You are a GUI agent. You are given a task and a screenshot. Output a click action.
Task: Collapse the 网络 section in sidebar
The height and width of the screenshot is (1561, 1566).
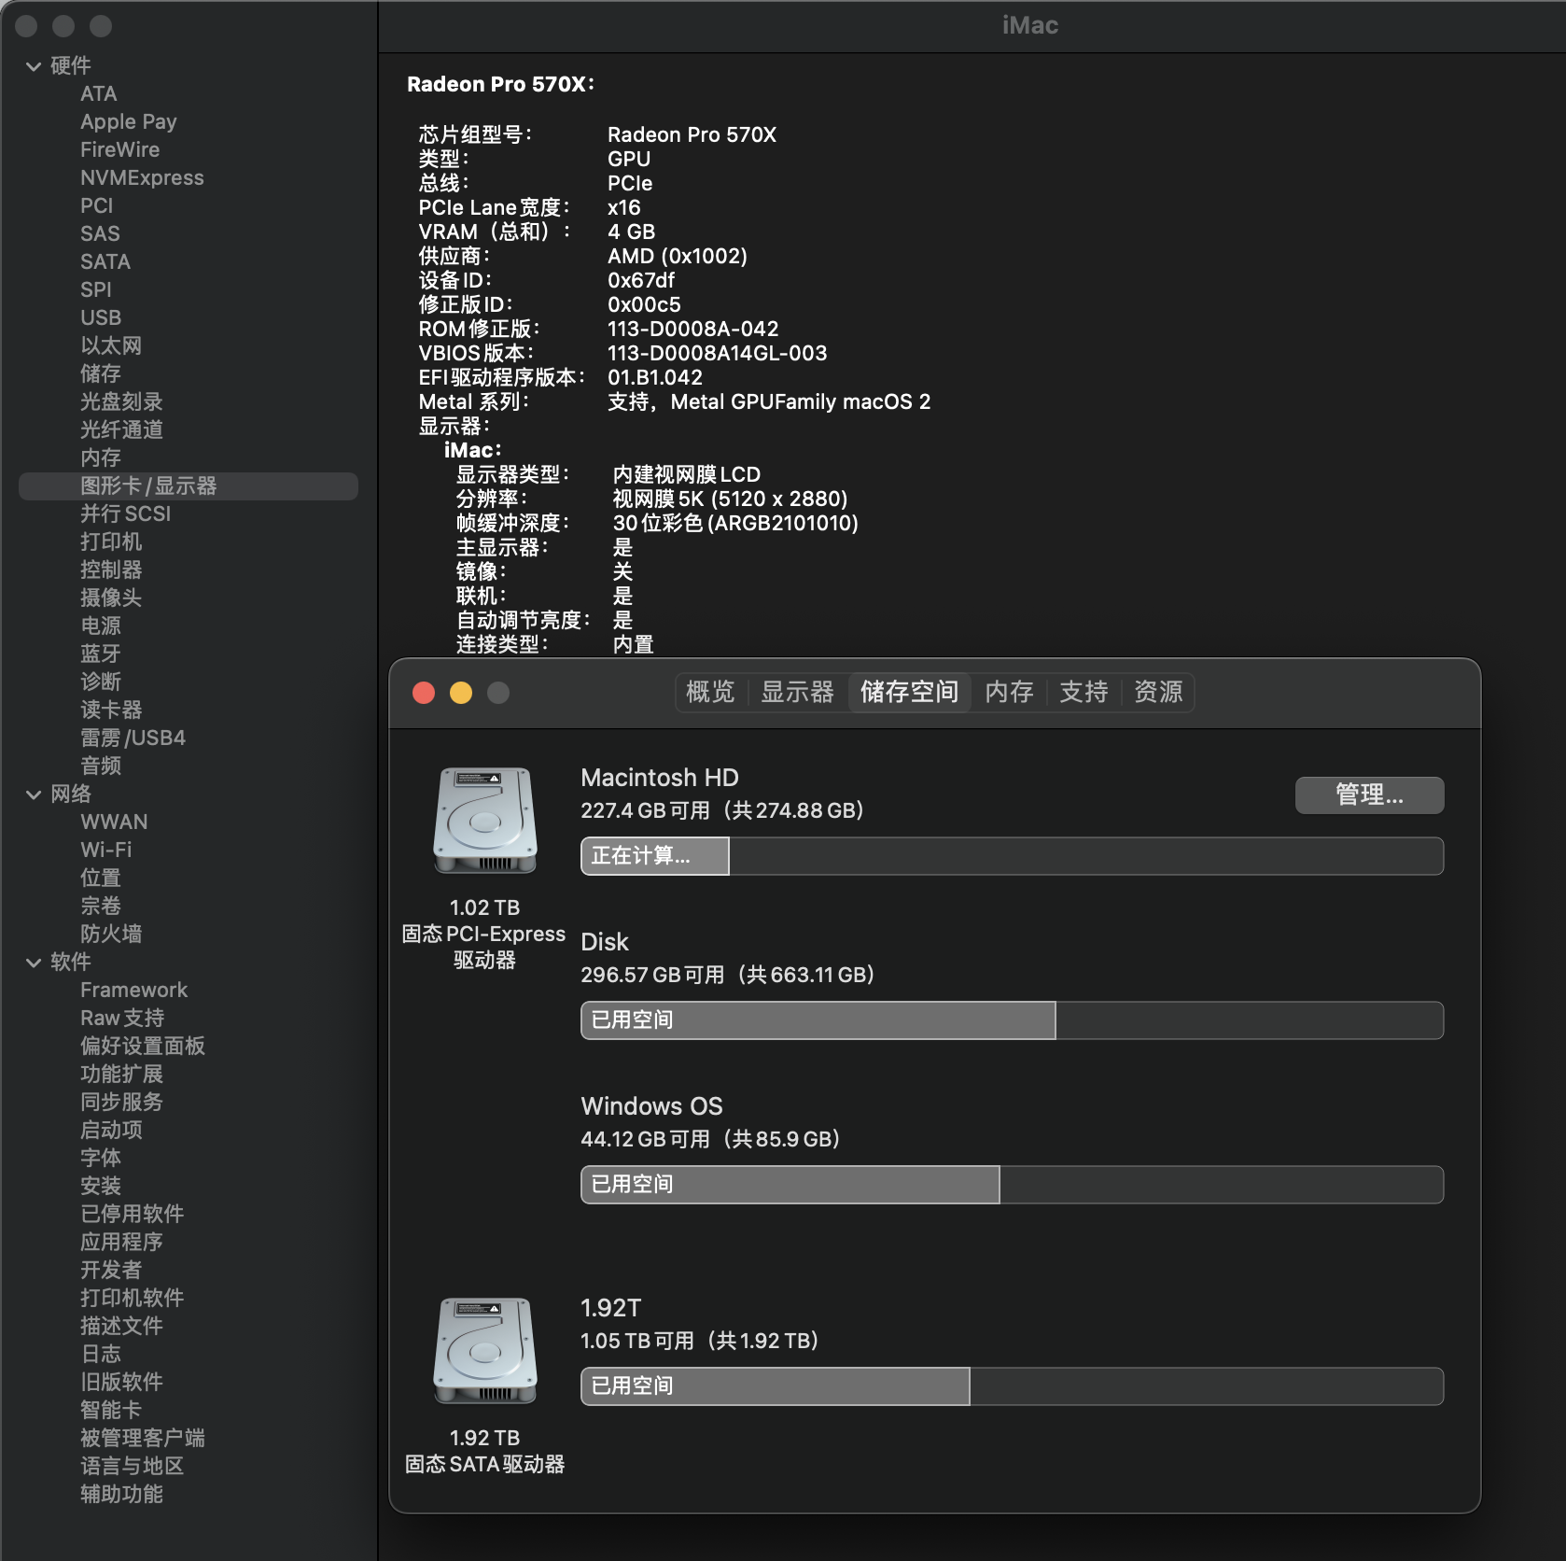pyautogui.click(x=34, y=795)
